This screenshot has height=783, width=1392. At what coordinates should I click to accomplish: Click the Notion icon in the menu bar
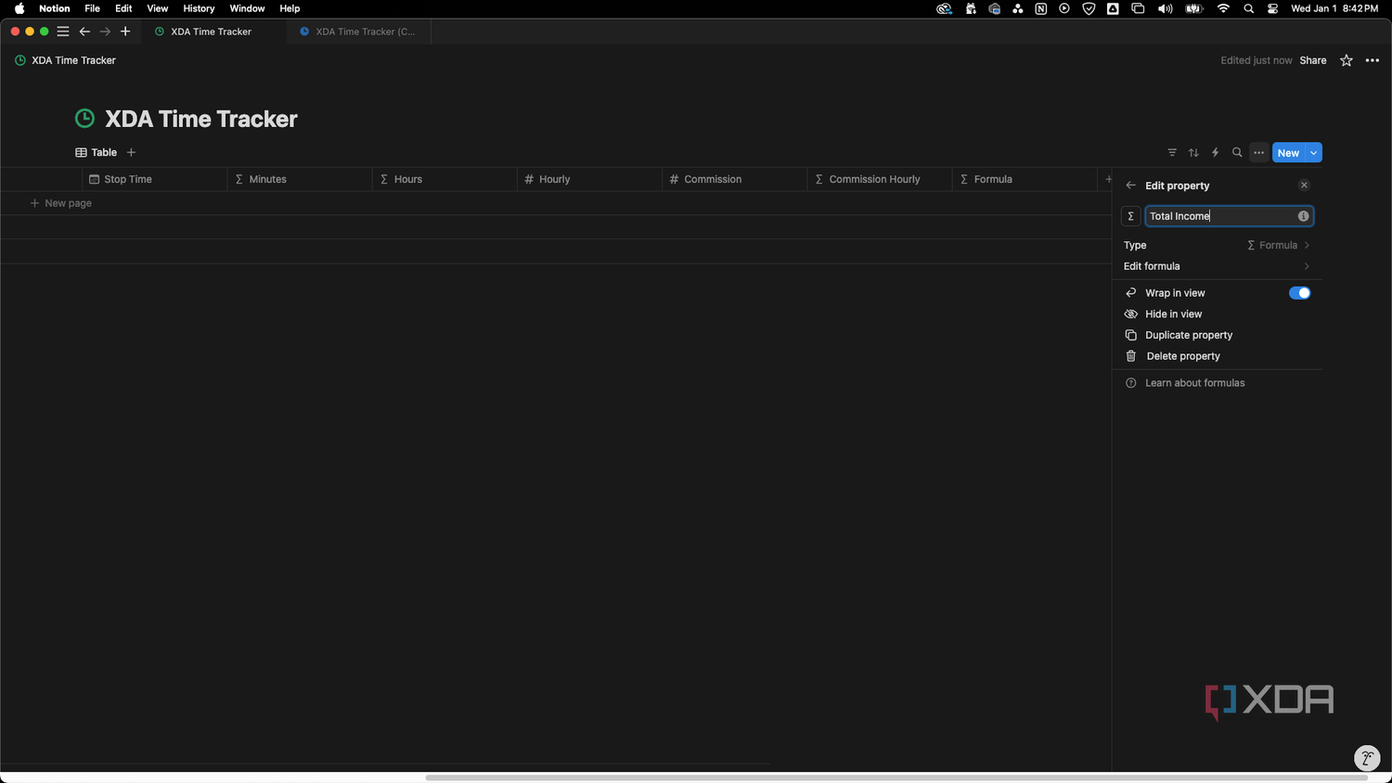click(x=1040, y=8)
